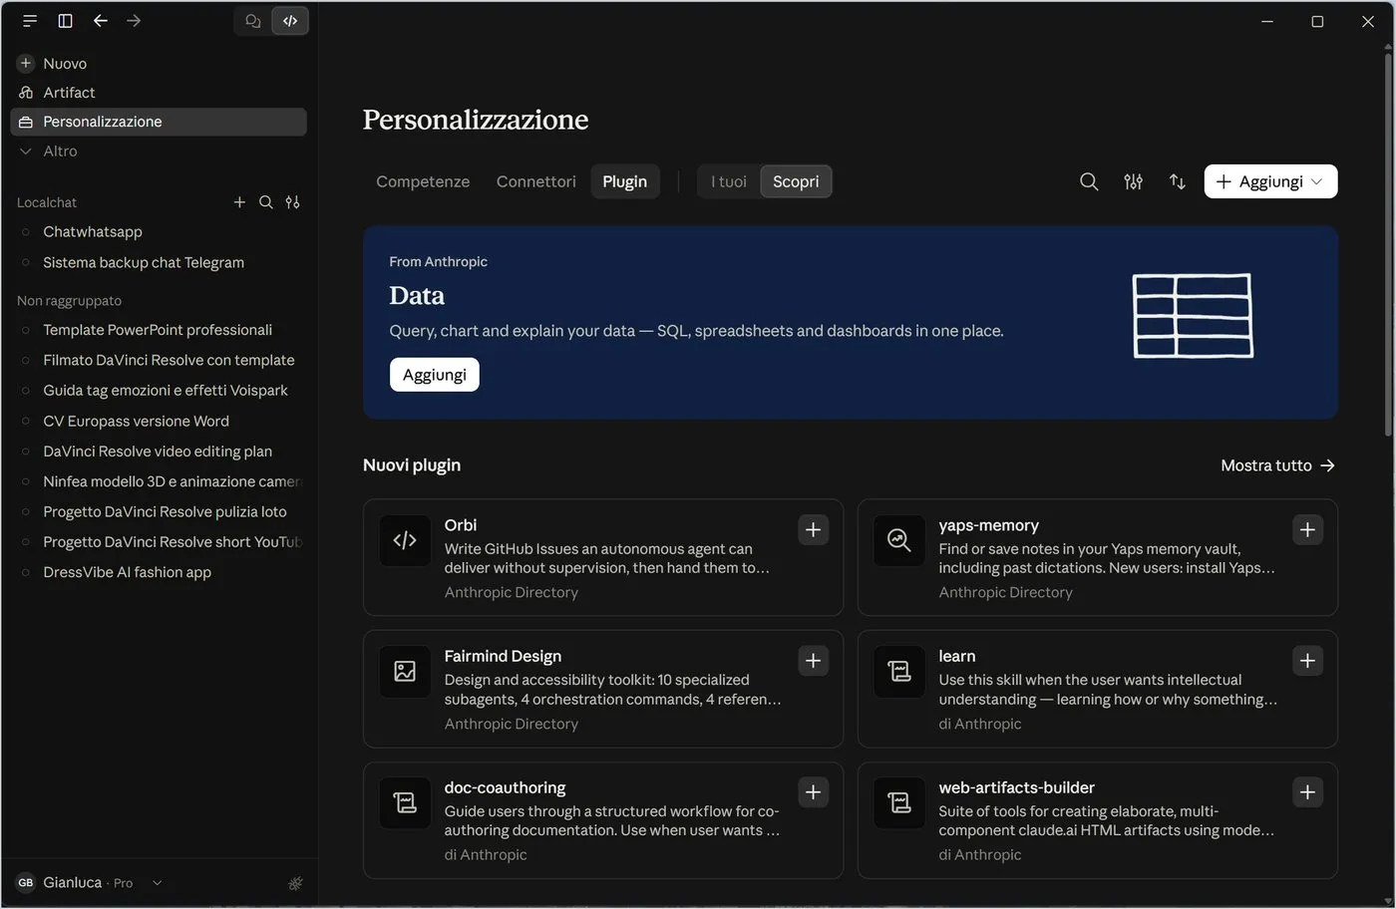Click the vertical scrollbar thumb
The image size is (1396, 909).
pyautogui.click(x=1387, y=244)
